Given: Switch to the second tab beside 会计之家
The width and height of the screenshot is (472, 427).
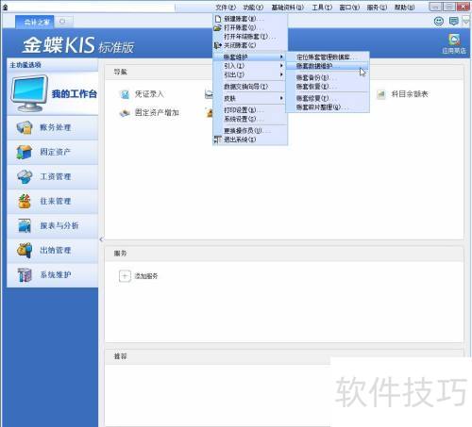Looking at the screenshot, I should tap(64, 22).
